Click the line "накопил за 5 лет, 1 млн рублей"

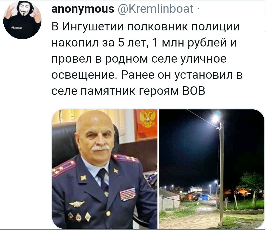point(139,43)
